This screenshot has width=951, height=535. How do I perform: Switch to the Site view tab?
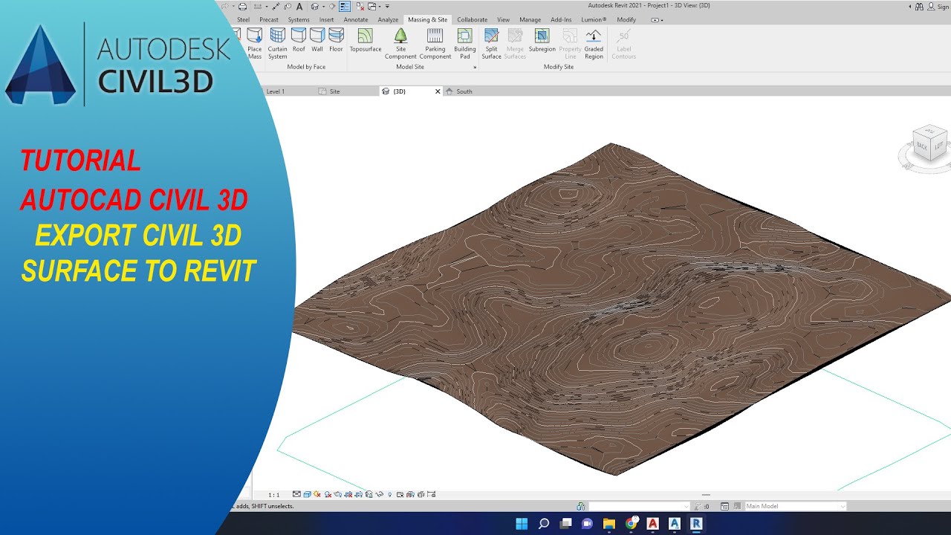click(334, 91)
